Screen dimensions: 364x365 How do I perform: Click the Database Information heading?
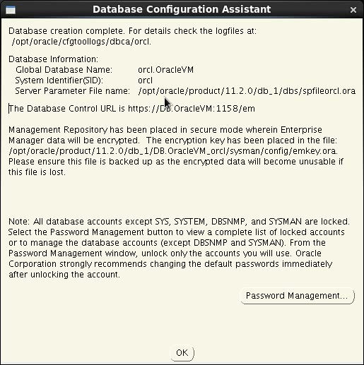(x=53, y=59)
